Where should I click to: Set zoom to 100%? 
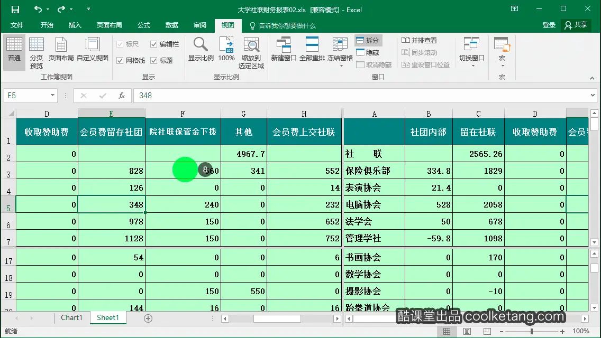(x=226, y=49)
